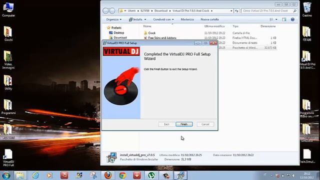Open the Utility folder on the desktop
This screenshot has width=320, height=180.
click(x=8, y=82)
